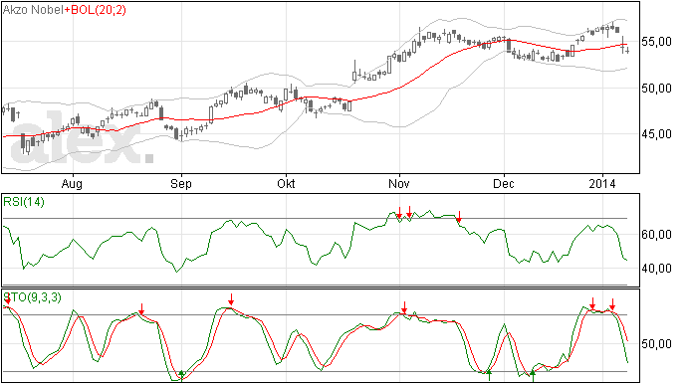This screenshot has height=385, width=687.
Task: Click the 50,00 price axis value in main chart
Action: point(656,89)
